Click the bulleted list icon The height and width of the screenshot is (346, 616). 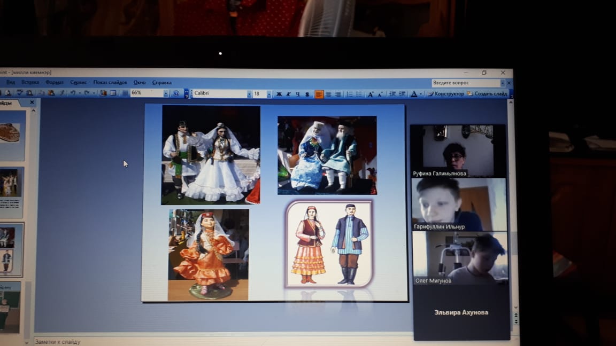359,94
